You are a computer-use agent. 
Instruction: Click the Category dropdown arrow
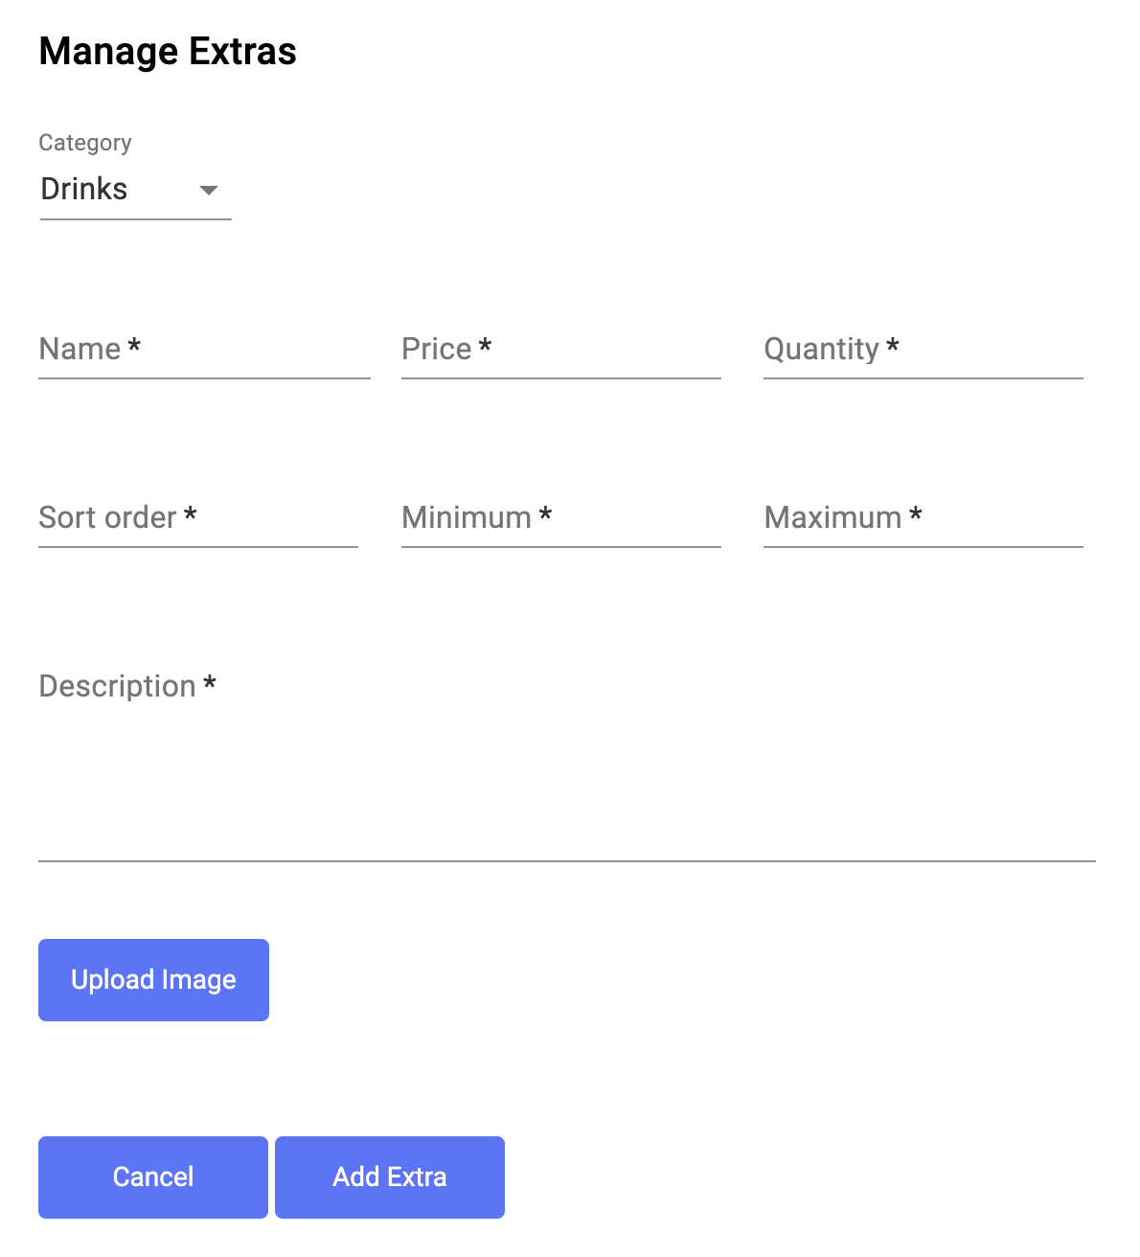pos(209,190)
